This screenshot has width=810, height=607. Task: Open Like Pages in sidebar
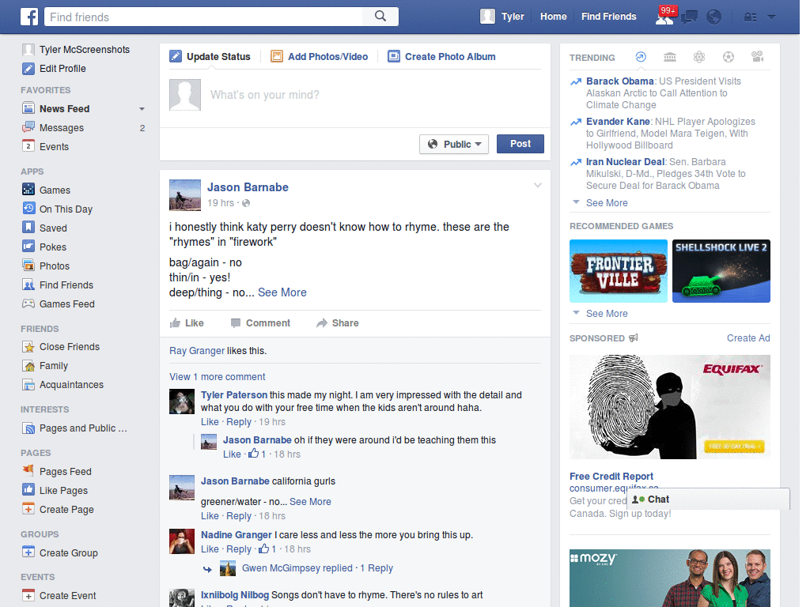click(x=63, y=490)
